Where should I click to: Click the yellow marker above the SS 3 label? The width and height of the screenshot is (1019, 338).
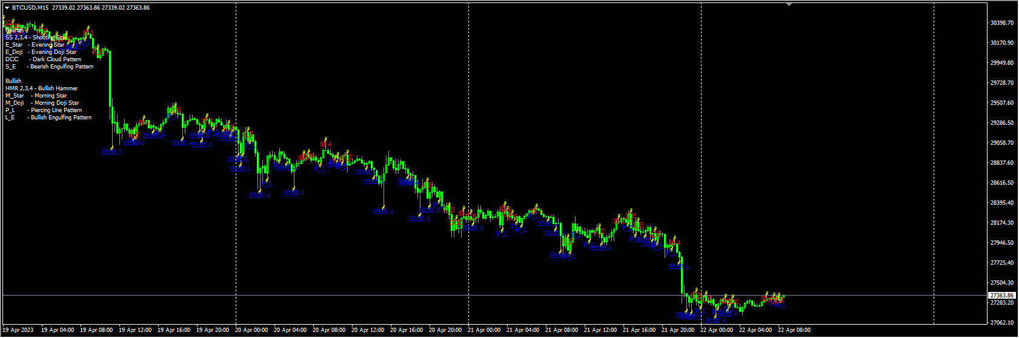coord(88,27)
